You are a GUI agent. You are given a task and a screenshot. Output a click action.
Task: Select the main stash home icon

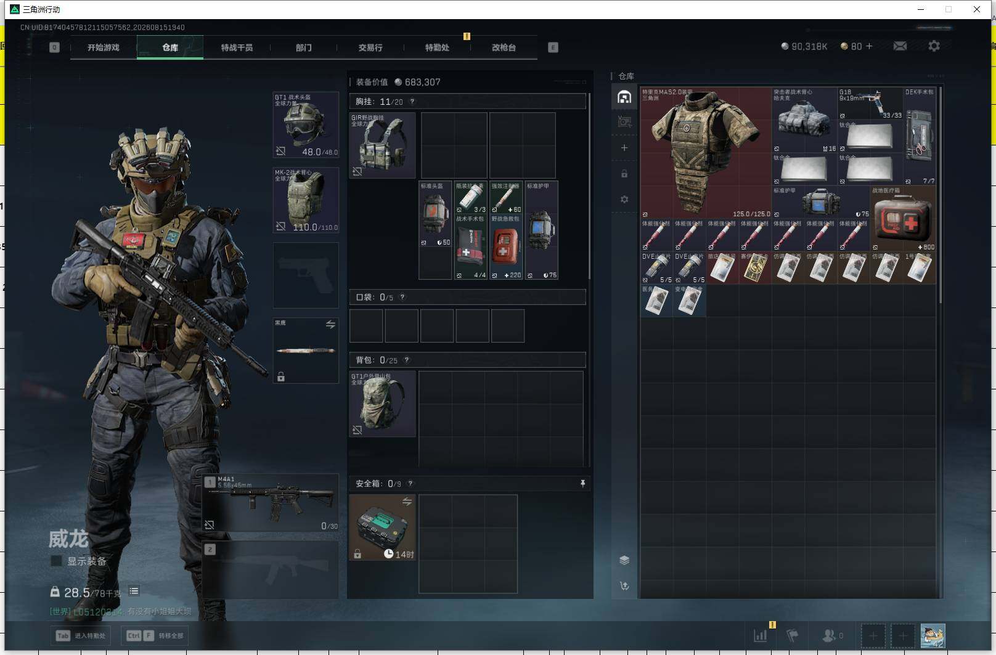[x=624, y=97]
